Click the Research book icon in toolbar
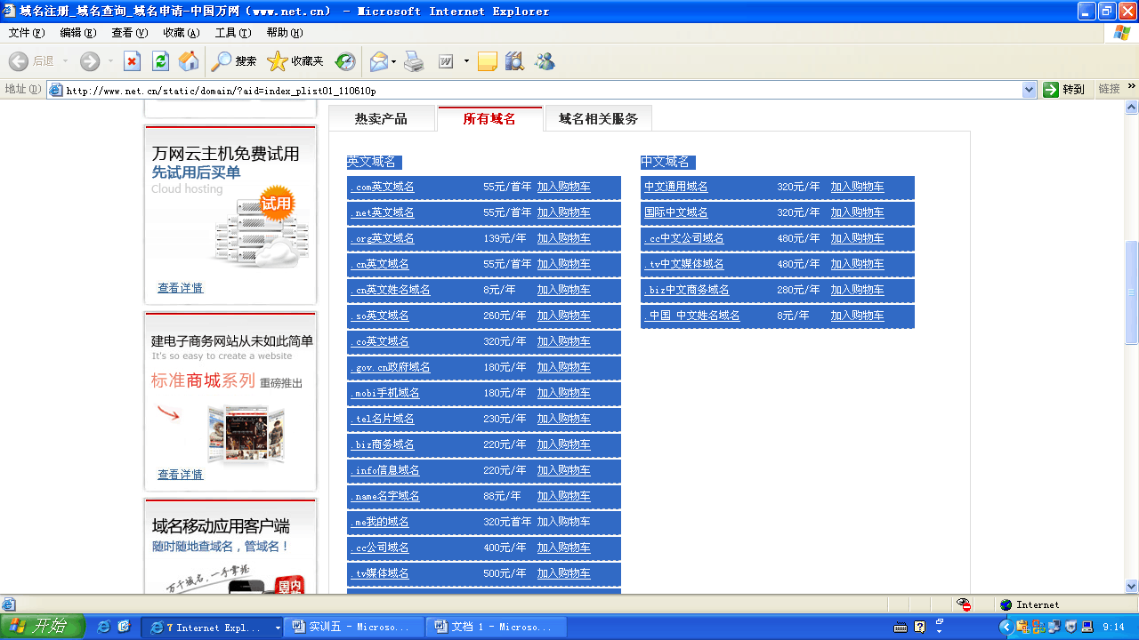The image size is (1139, 640). coord(514,61)
